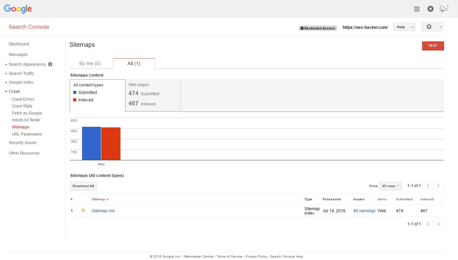Click the blue Submitted legend swatch
This screenshot has height=260, width=458.
click(75, 93)
